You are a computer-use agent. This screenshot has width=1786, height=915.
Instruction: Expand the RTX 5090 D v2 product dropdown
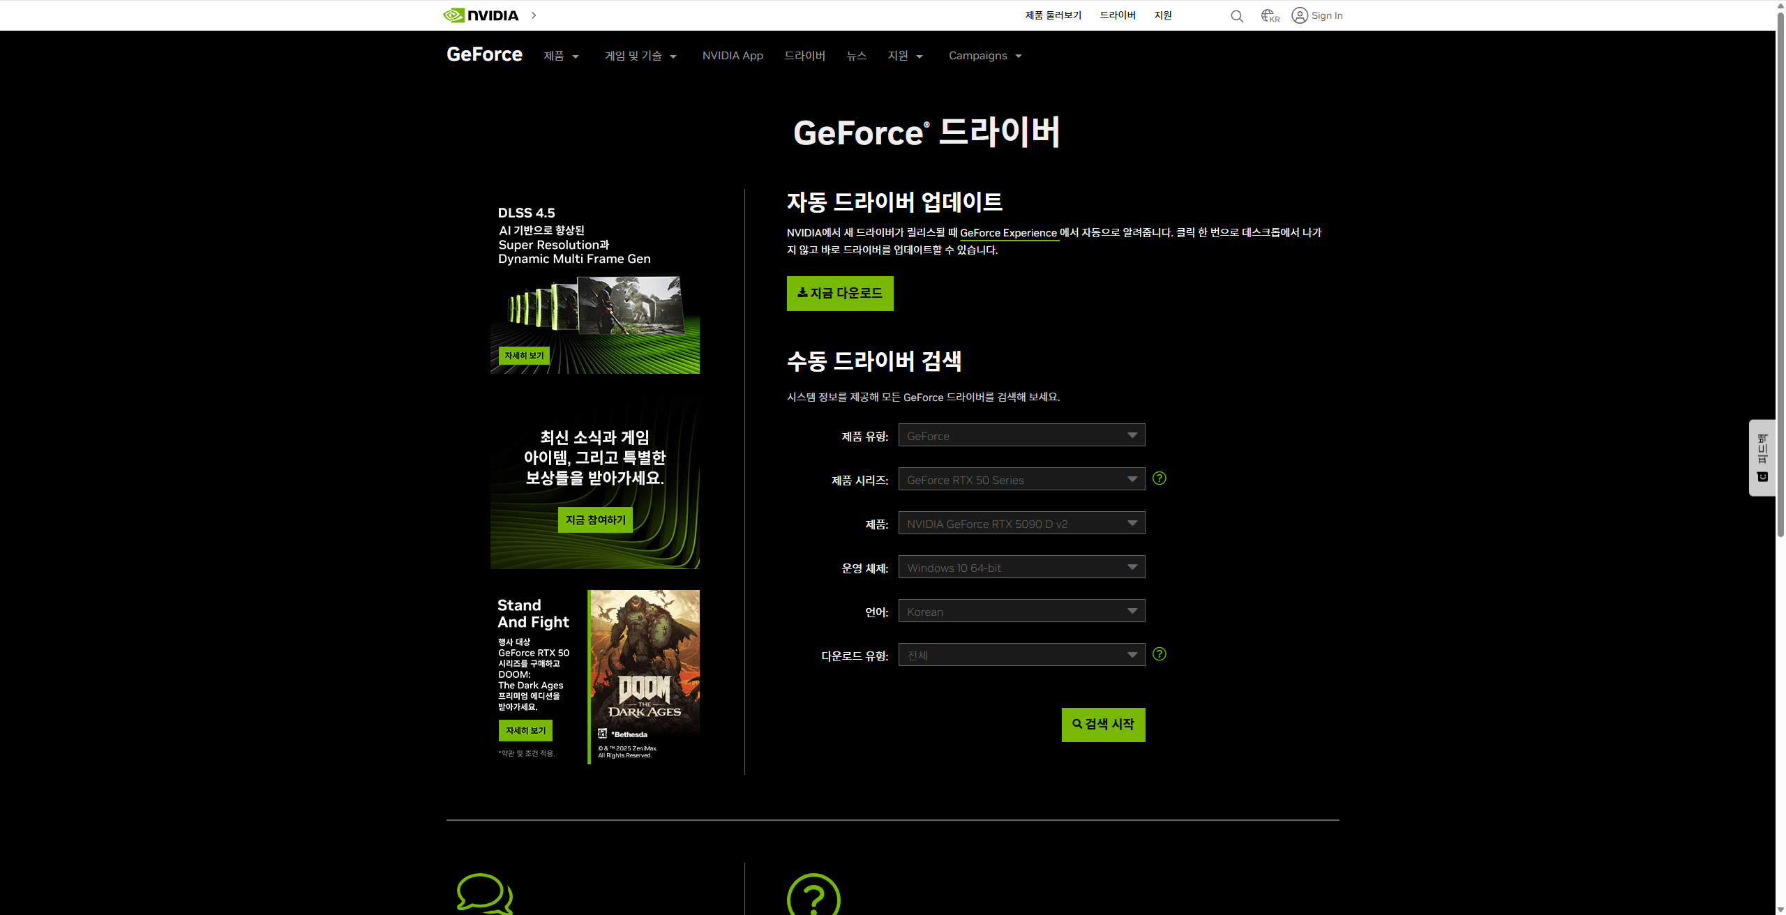[x=1021, y=523]
